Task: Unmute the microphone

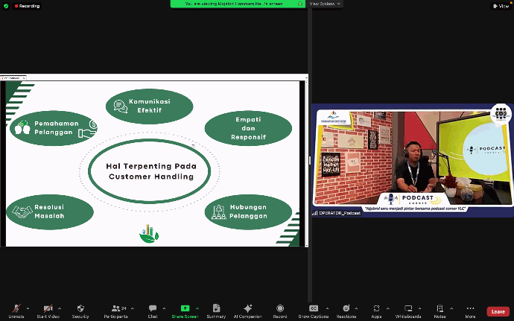Action: pos(16,308)
